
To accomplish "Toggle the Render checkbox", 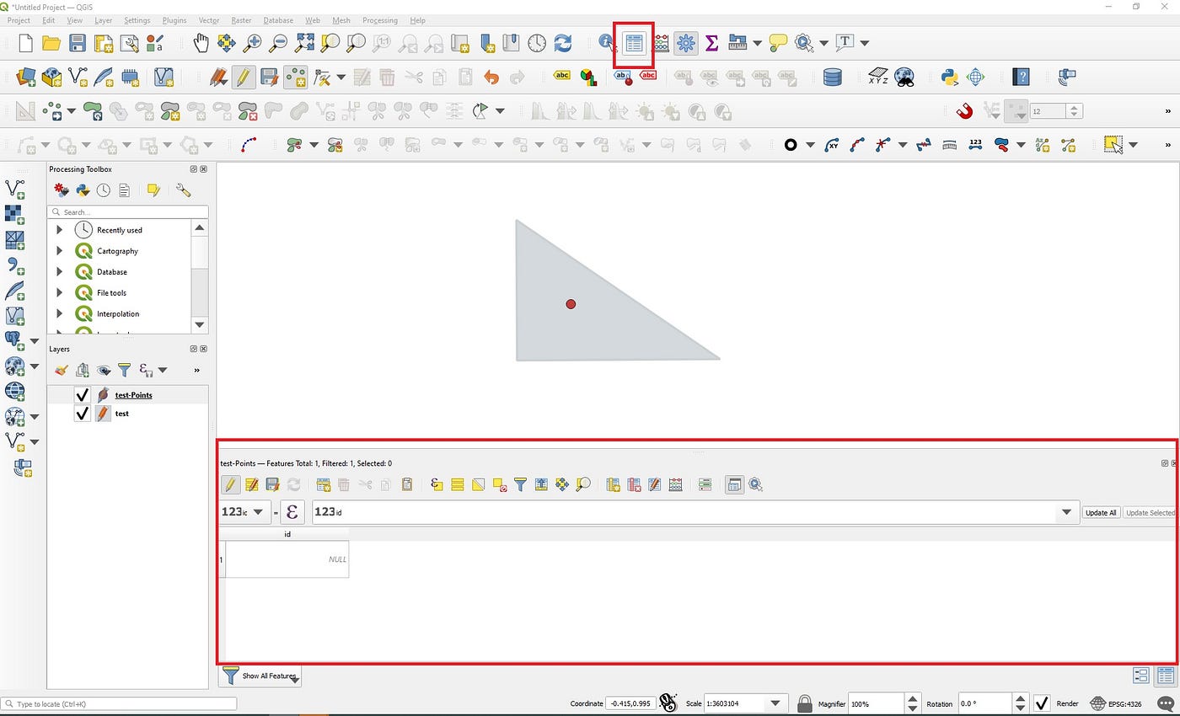I will [1043, 703].
